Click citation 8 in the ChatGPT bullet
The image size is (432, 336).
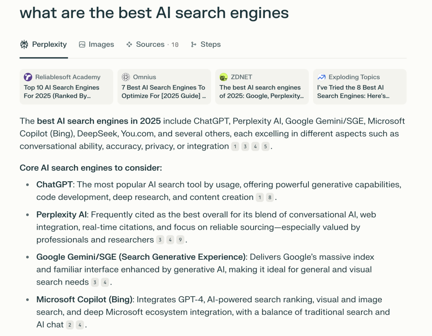270,197
